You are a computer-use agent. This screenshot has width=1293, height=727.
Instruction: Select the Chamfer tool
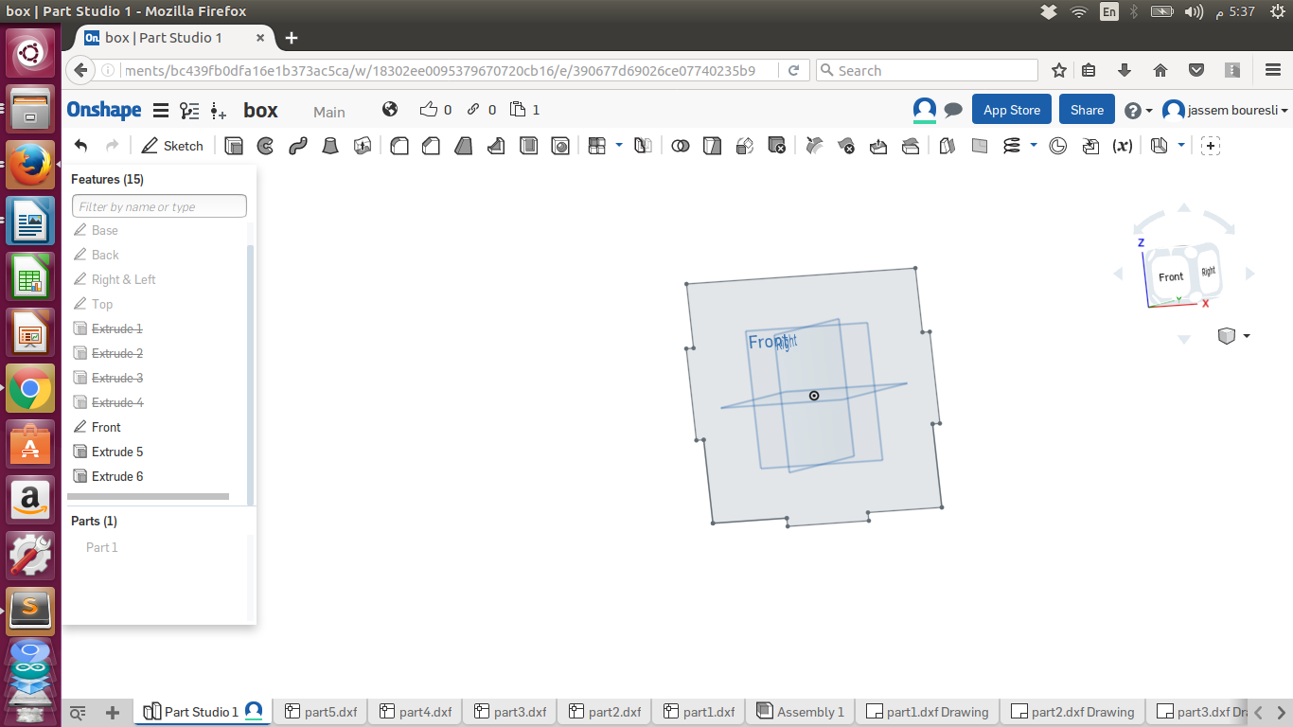432,146
